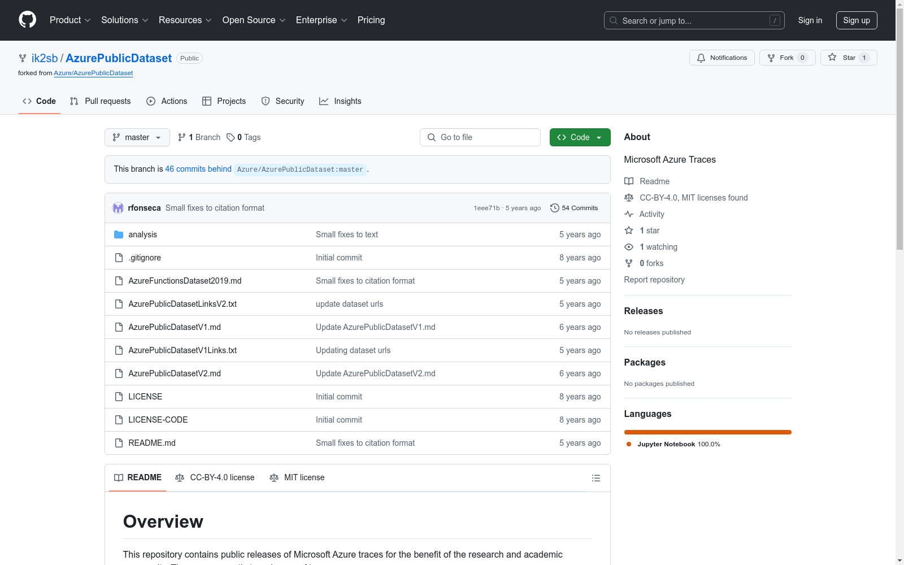Click the AzurePublicDatasetV2.md file icon
904x565 pixels.
tap(119, 373)
